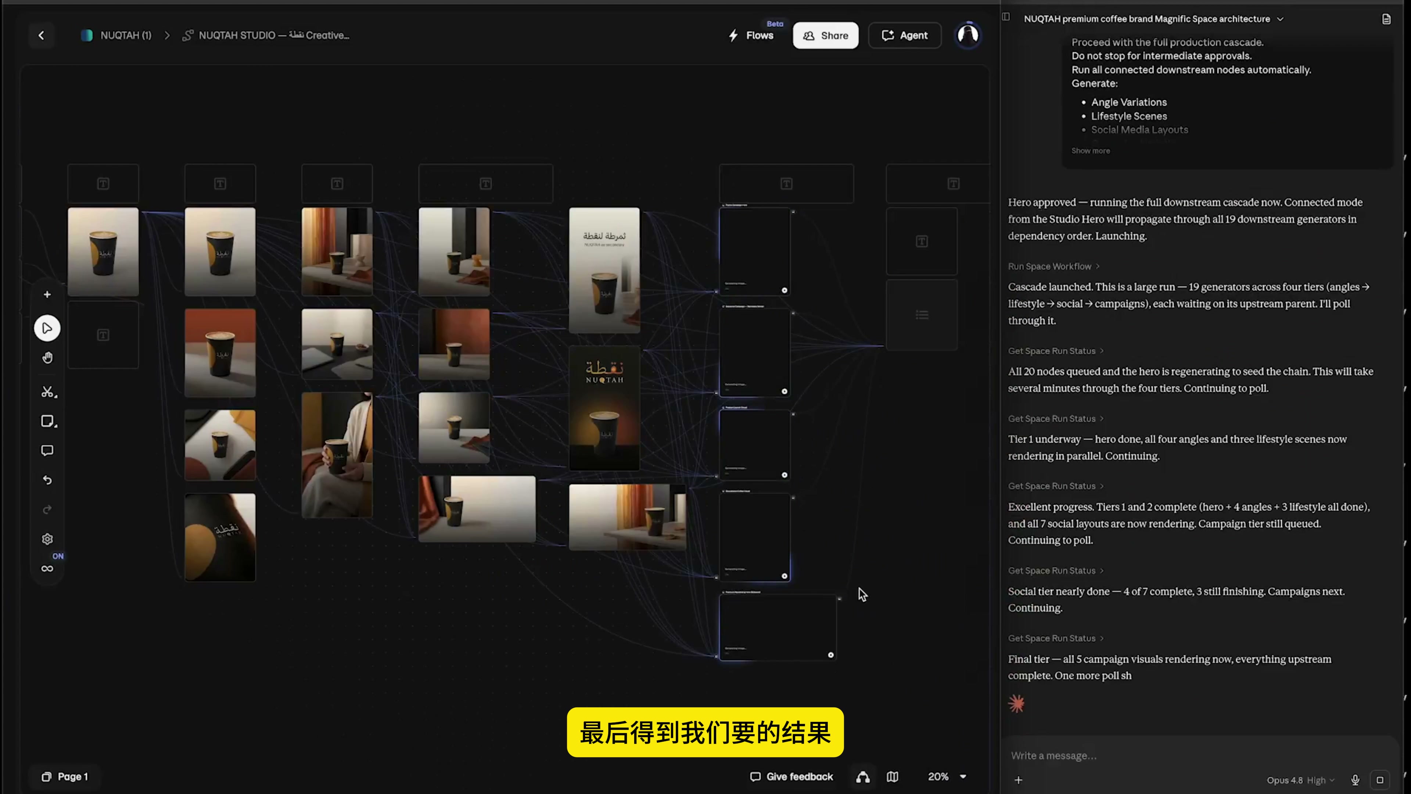This screenshot has width=1411, height=794.
Task: Open the minimap icon
Action: (x=892, y=776)
